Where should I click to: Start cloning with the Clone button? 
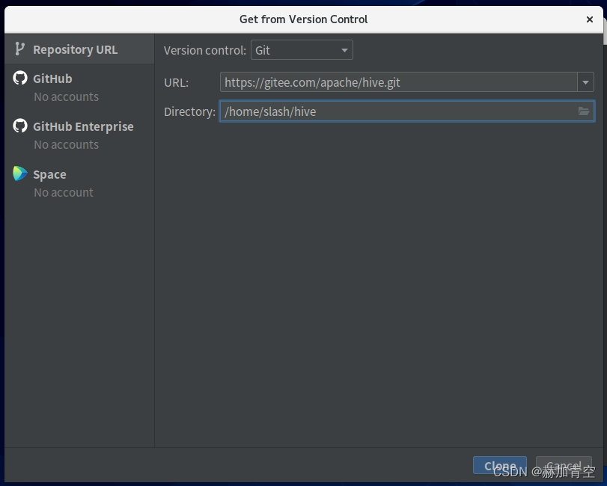499,465
